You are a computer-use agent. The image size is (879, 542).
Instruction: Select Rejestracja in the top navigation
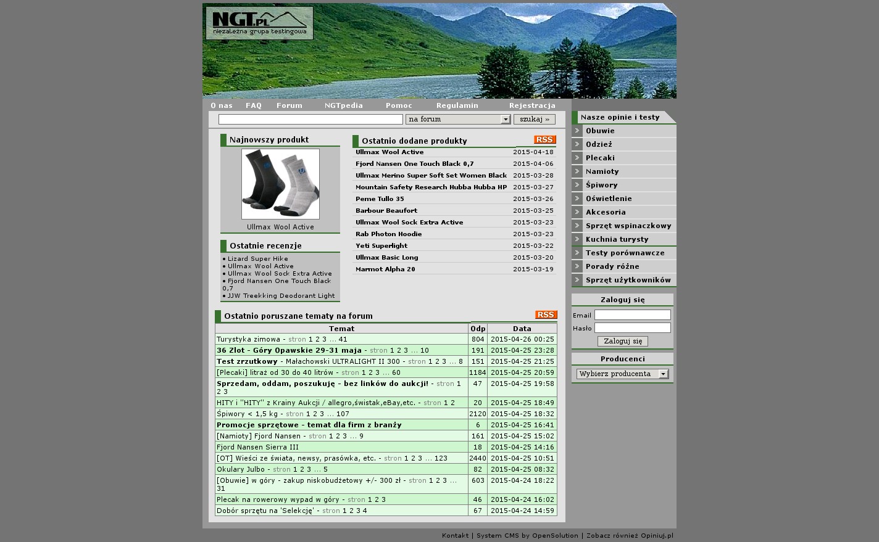[532, 105]
